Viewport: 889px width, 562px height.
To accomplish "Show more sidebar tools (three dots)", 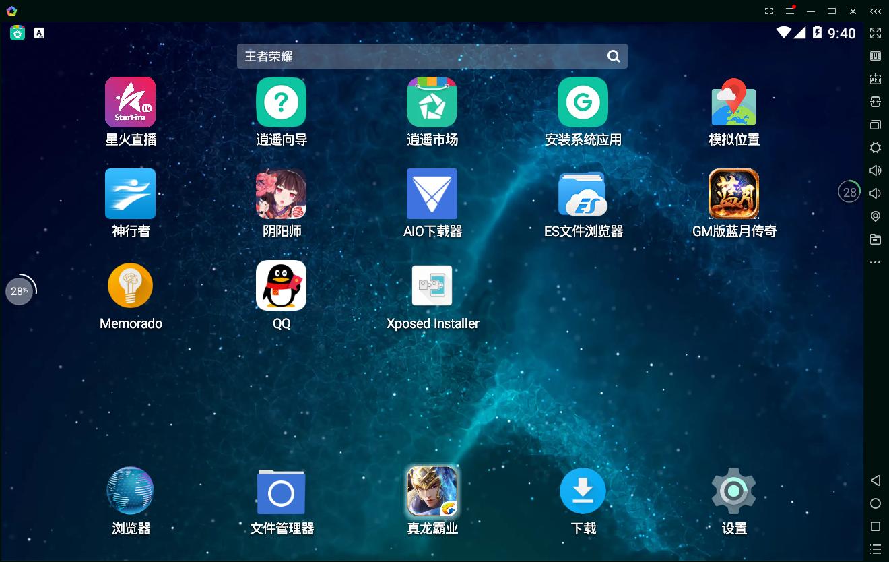I will coord(876,262).
